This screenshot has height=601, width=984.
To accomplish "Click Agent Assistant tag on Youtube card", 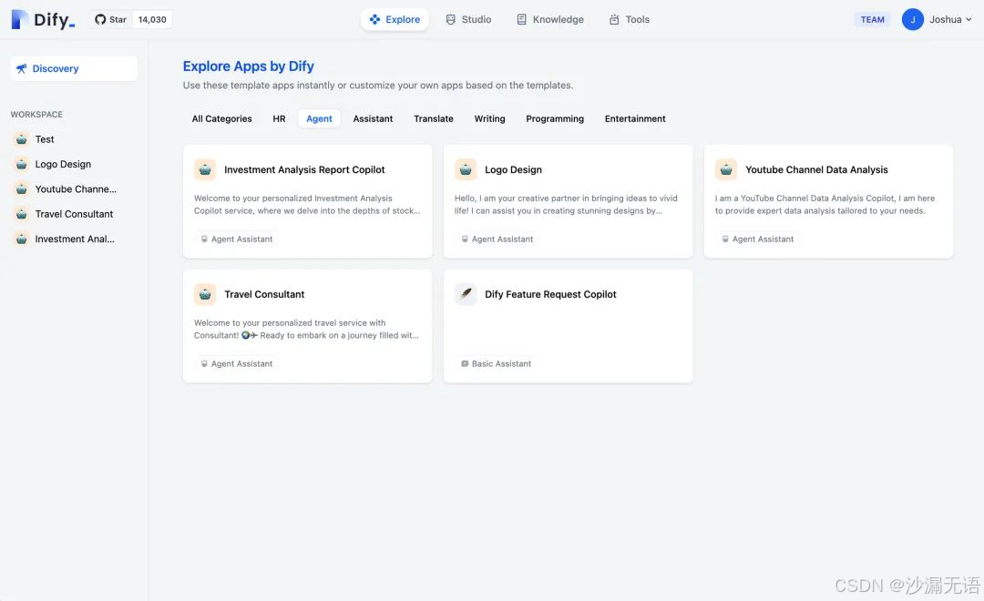I will coord(757,239).
